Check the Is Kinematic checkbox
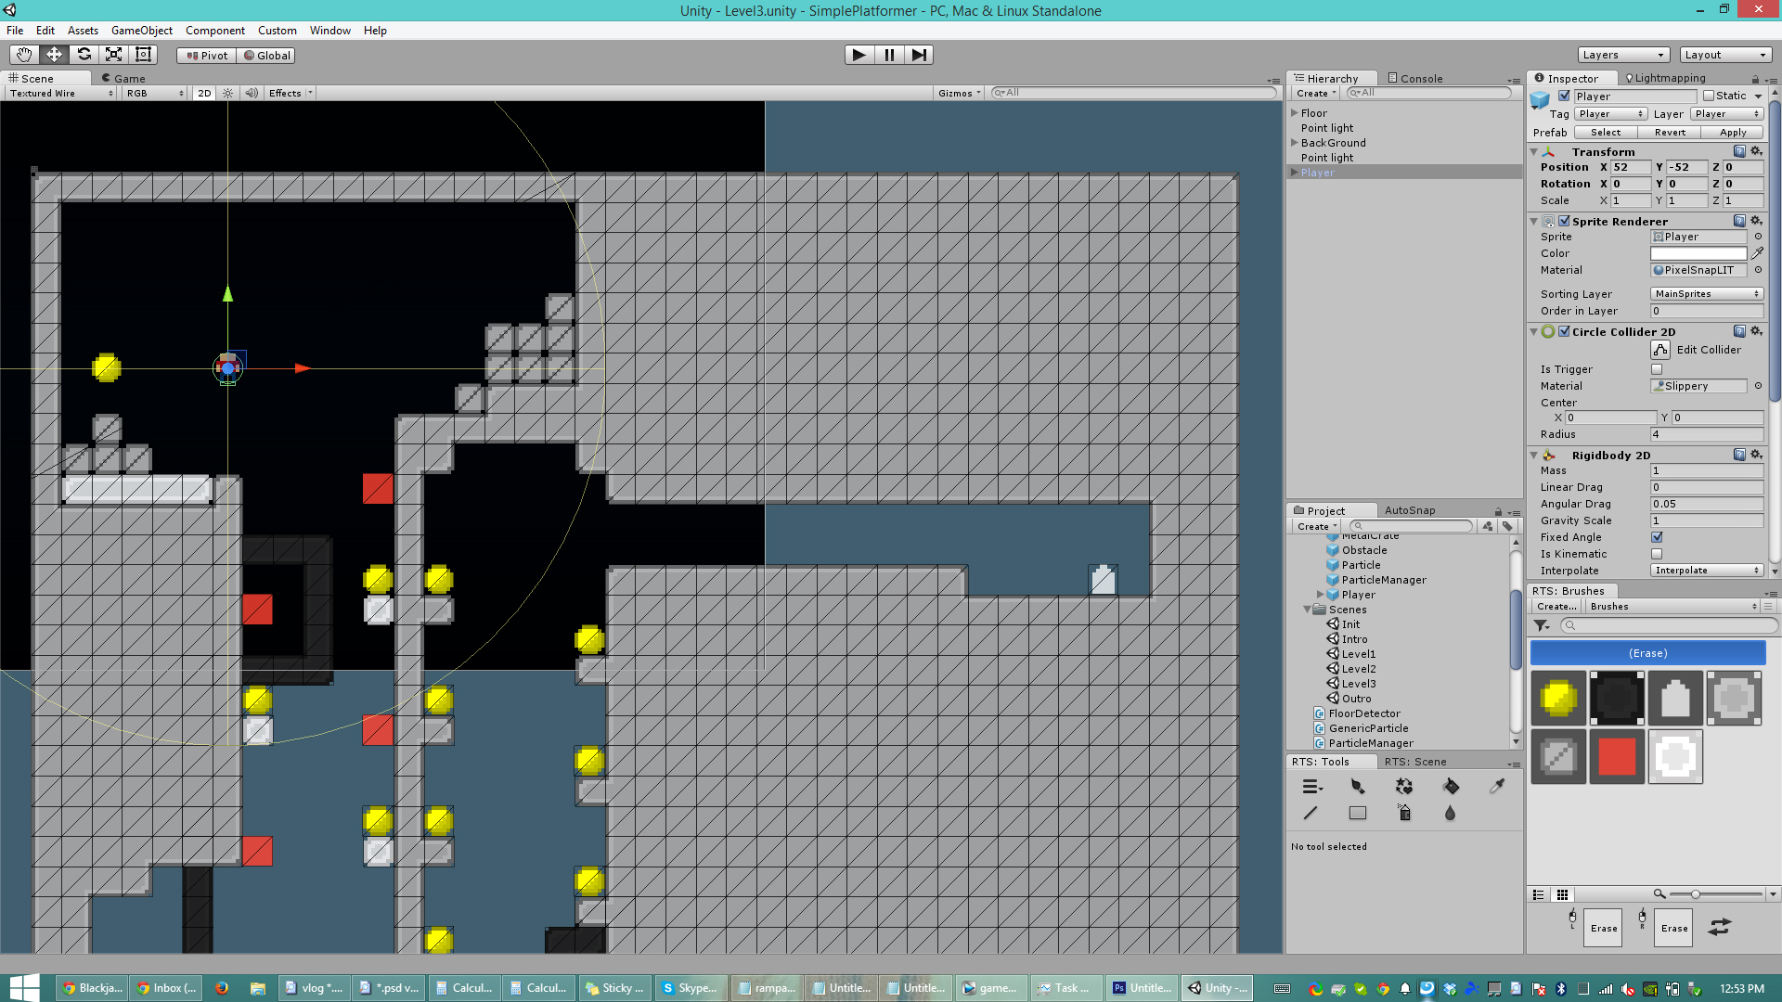Viewport: 1782px width, 1002px height. point(1656,554)
